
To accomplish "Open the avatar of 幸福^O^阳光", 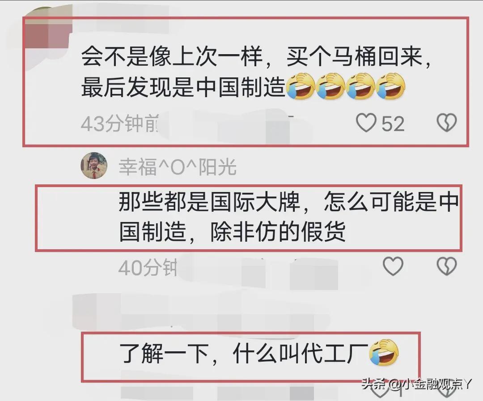I will [94, 166].
